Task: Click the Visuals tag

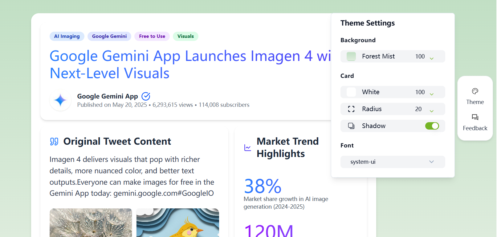Action: pos(185,36)
